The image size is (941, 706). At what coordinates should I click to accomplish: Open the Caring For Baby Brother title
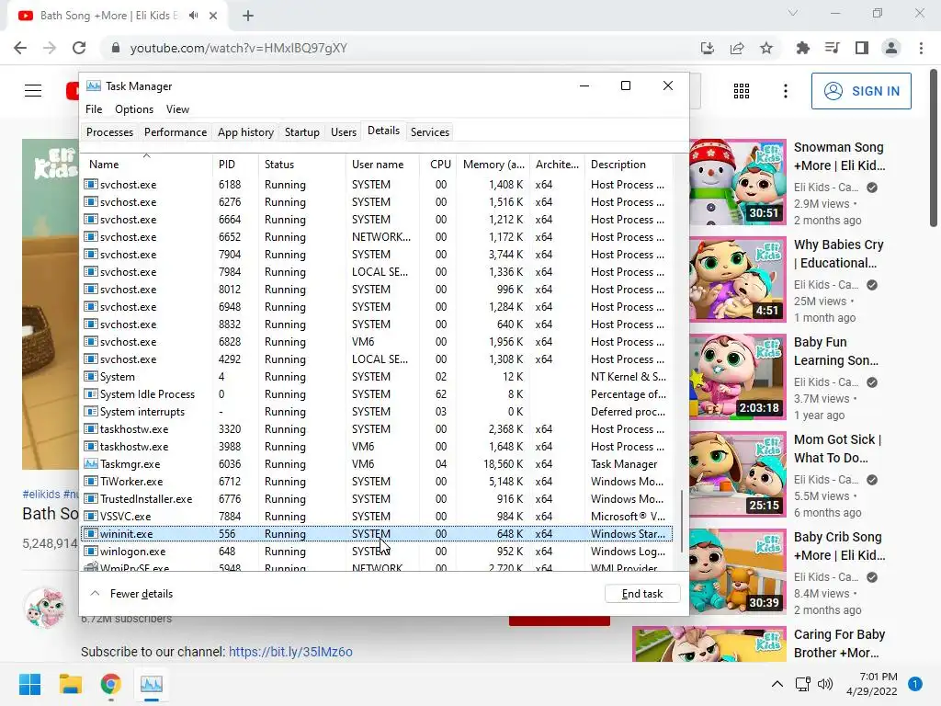coord(840,643)
